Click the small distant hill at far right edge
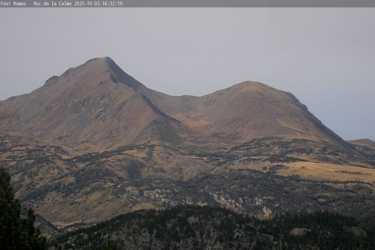The width and height of the screenshot is (375, 250). (363, 142)
